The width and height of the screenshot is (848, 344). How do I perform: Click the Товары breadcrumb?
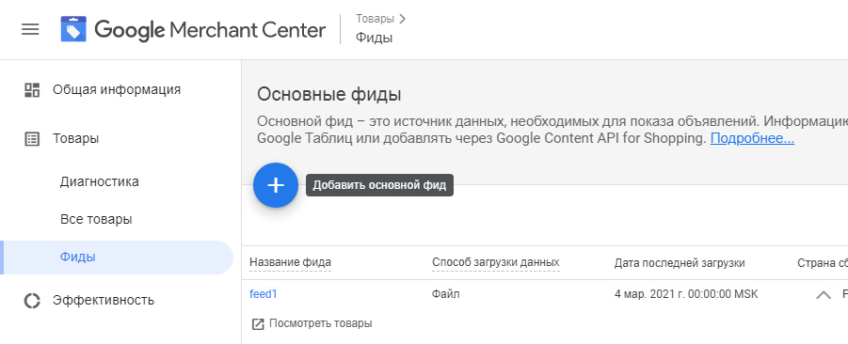click(x=375, y=19)
